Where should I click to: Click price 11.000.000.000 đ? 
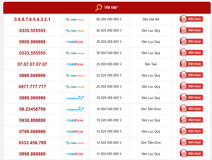[x=109, y=154]
